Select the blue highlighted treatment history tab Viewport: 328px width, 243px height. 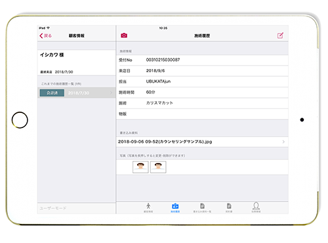tap(175, 208)
